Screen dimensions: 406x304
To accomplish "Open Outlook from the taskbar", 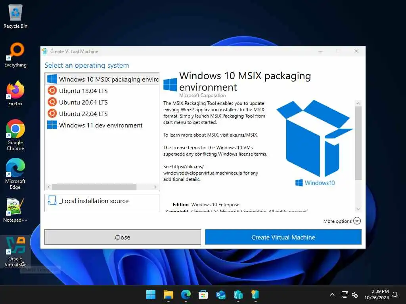I will [x=221, y=294].
